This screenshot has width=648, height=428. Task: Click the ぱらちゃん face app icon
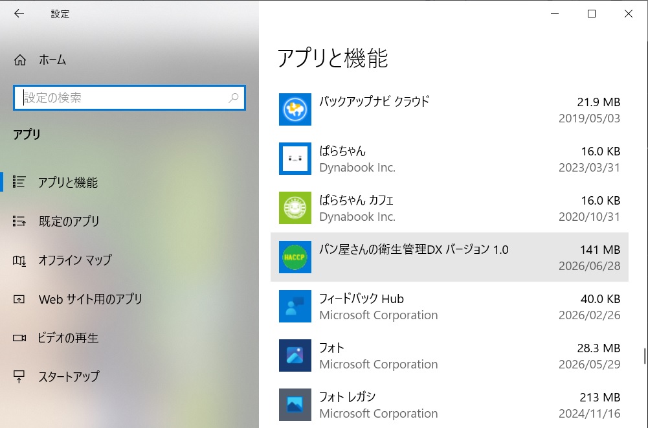(x=295, y=159)
